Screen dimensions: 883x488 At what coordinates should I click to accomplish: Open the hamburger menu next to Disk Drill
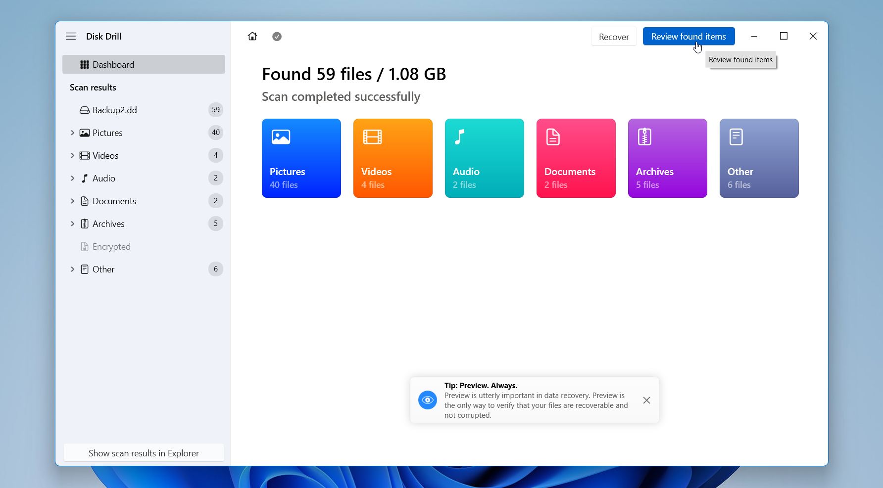click(71, 36)
